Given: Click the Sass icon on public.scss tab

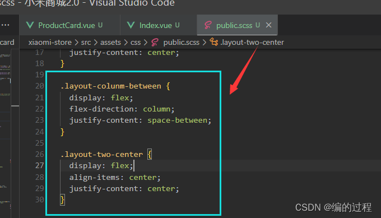Looking at the screenshot, I should tap(208, 25).
